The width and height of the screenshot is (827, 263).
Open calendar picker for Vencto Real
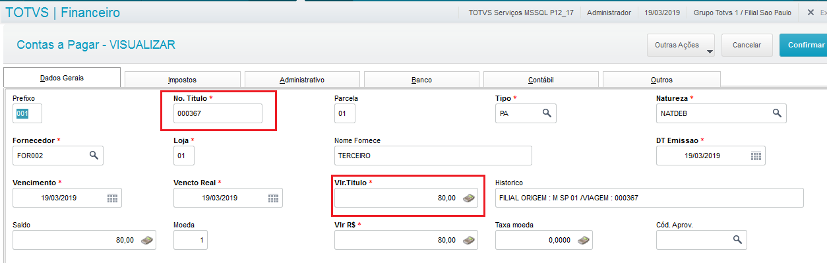click(x=273, y=198)
